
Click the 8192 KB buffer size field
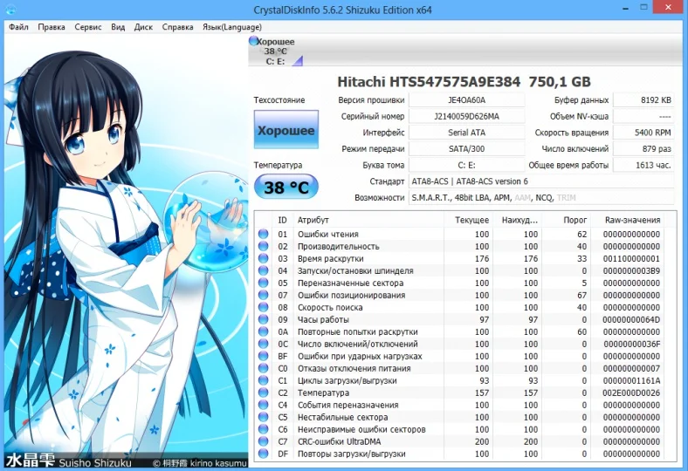643,100
